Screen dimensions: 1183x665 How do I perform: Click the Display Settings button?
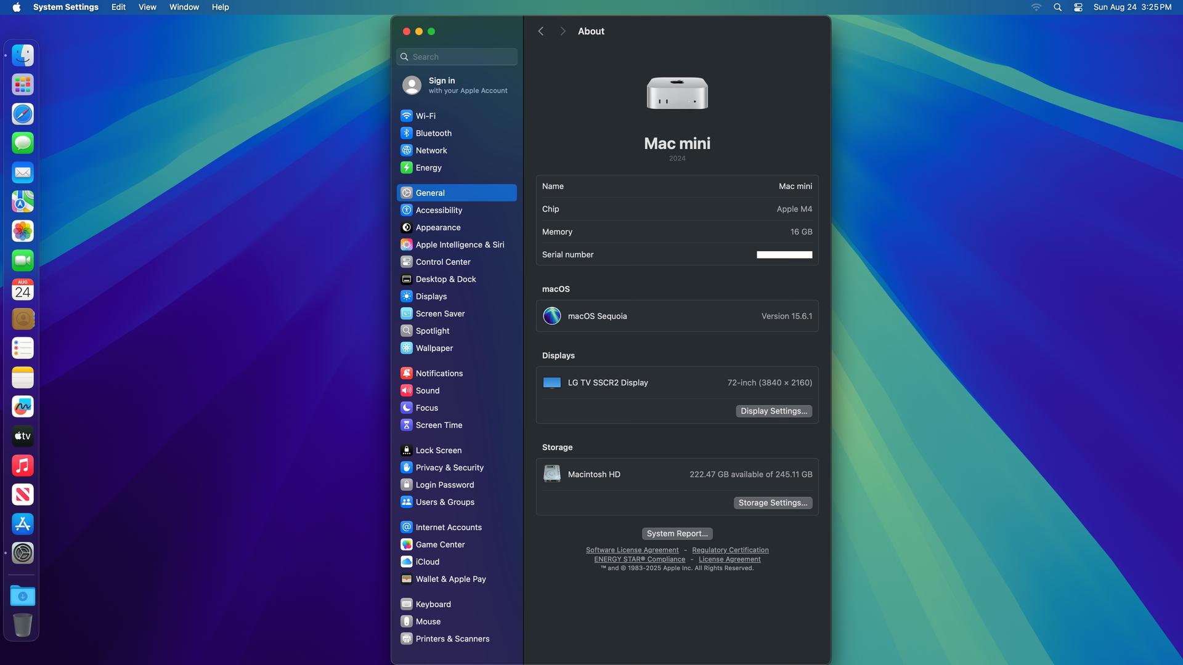pyautogui.click(x=774, y=411)
